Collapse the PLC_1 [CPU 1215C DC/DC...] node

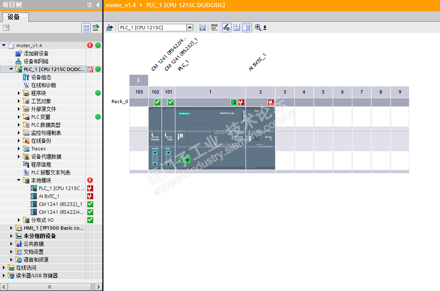point(11,69)
